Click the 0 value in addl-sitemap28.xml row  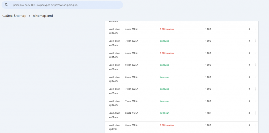click(x=249, y=101)
